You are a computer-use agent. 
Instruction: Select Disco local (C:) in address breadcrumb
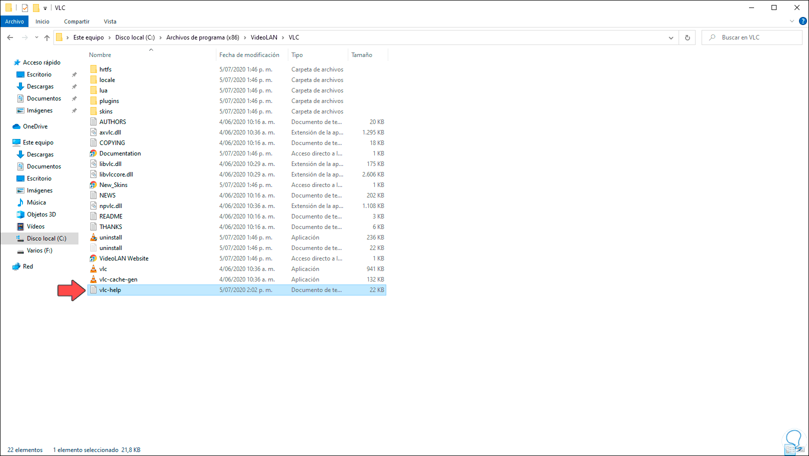click(135, 37)
